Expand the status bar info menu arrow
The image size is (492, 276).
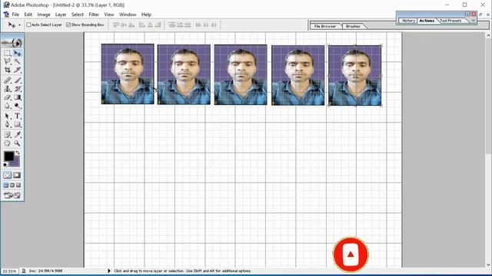(x=109, y=271)
